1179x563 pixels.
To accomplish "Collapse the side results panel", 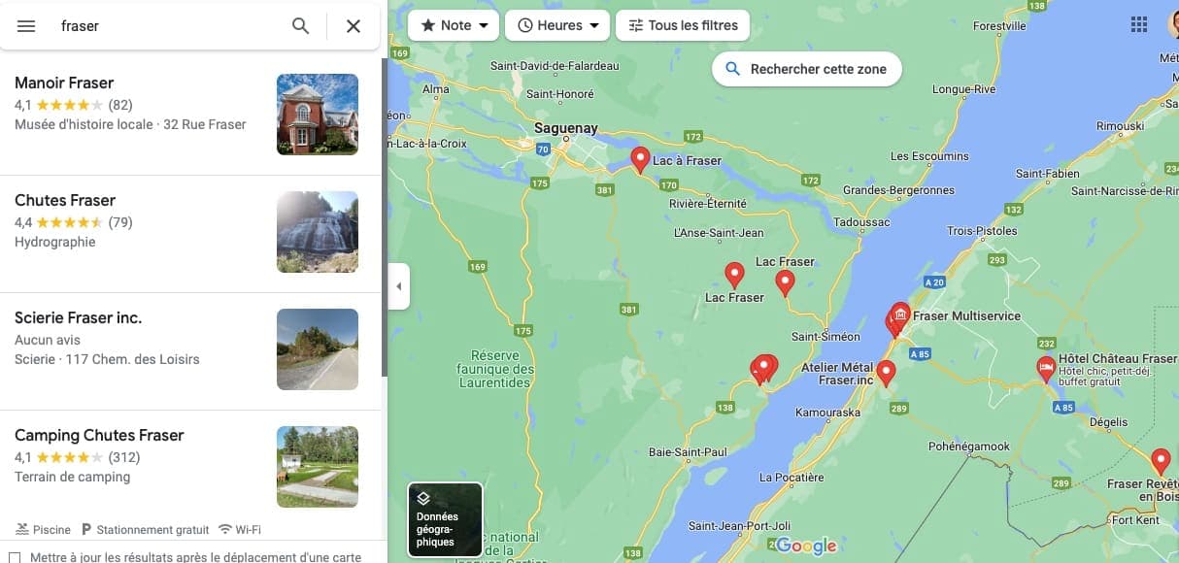I will coord(398,286).
